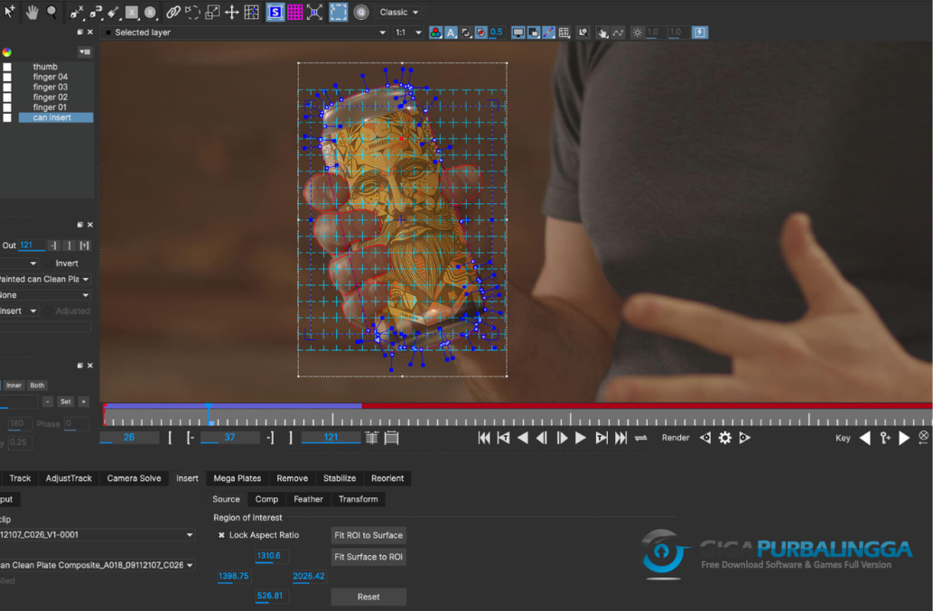Select the Area Brush tool

[113, 12]
